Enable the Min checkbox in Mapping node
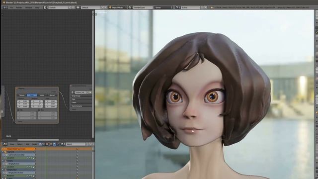Screen dimensions: 318x179 tap(18, 110)
